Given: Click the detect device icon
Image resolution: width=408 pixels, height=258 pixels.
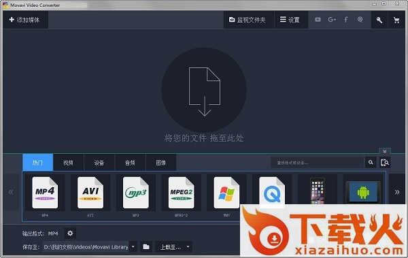Looking at the screenshot, I should 385,163.
